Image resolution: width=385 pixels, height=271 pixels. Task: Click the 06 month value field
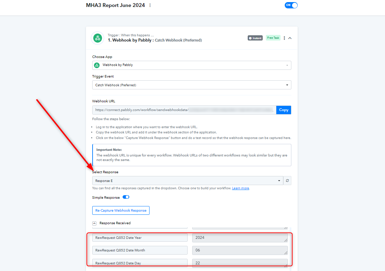[240, 250]
